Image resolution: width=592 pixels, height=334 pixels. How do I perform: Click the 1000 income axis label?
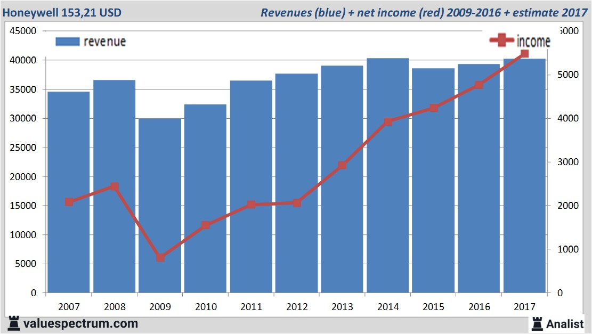pos(568,249)
